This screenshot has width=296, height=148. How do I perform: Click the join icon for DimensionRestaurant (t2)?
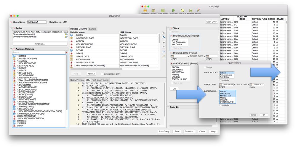tap(66, 37)
